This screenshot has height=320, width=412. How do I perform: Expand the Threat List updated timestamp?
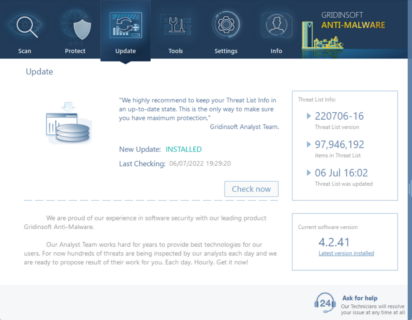[x=309, y=173]
